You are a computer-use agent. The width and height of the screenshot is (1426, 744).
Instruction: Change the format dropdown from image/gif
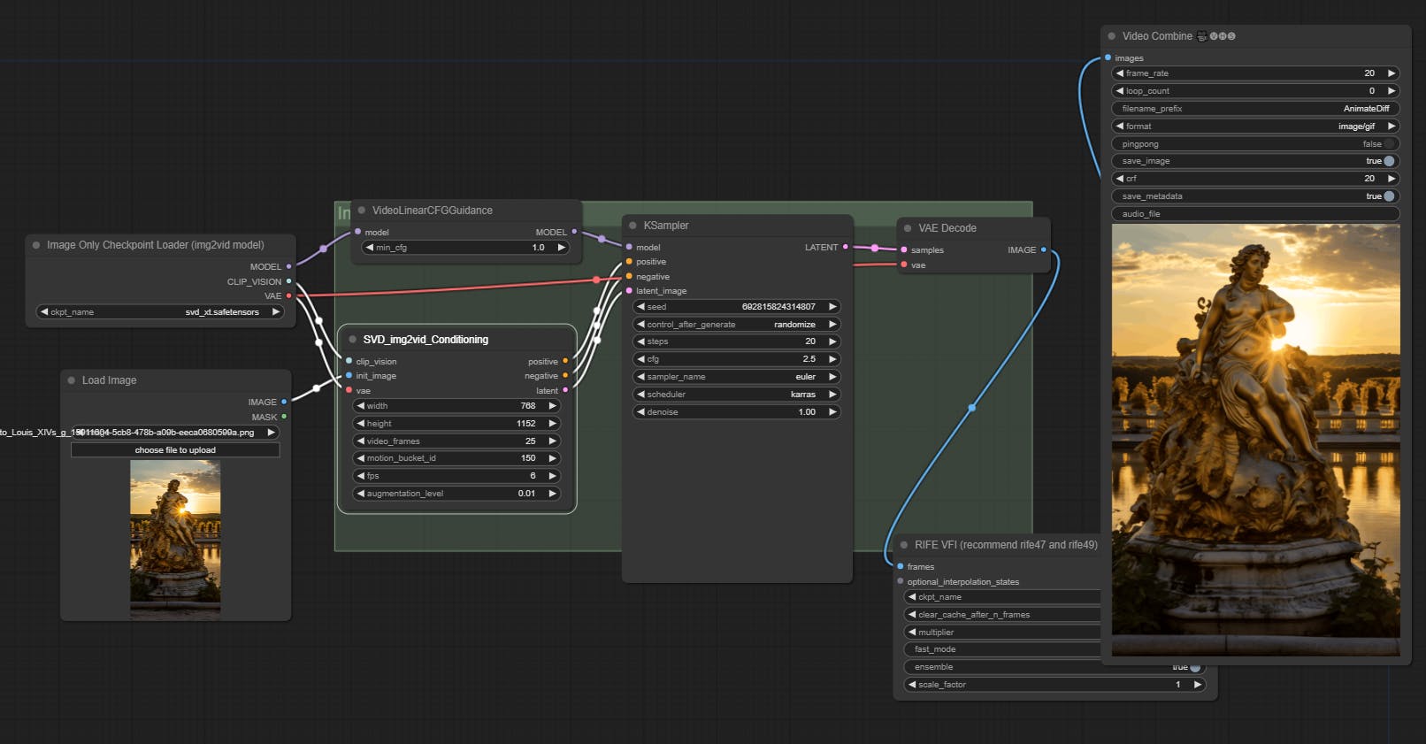pyautogui.click(x=1254, y=127)
